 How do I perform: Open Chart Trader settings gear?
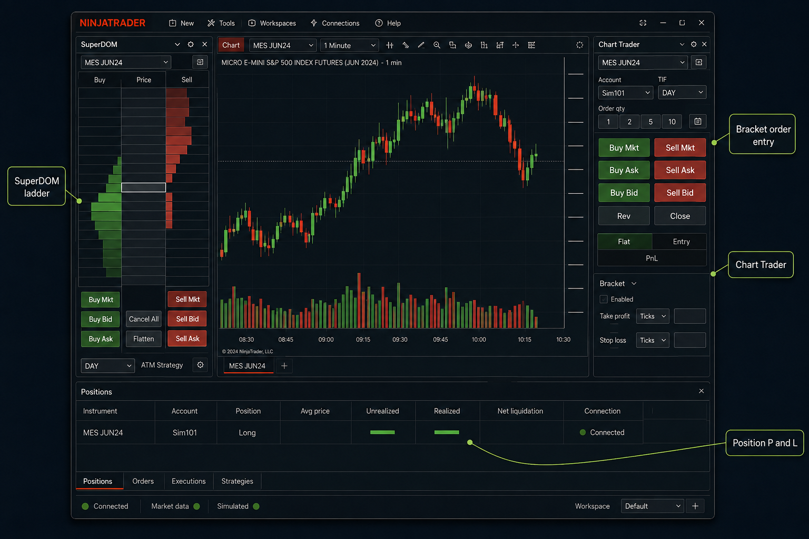[x=694, y=45]
